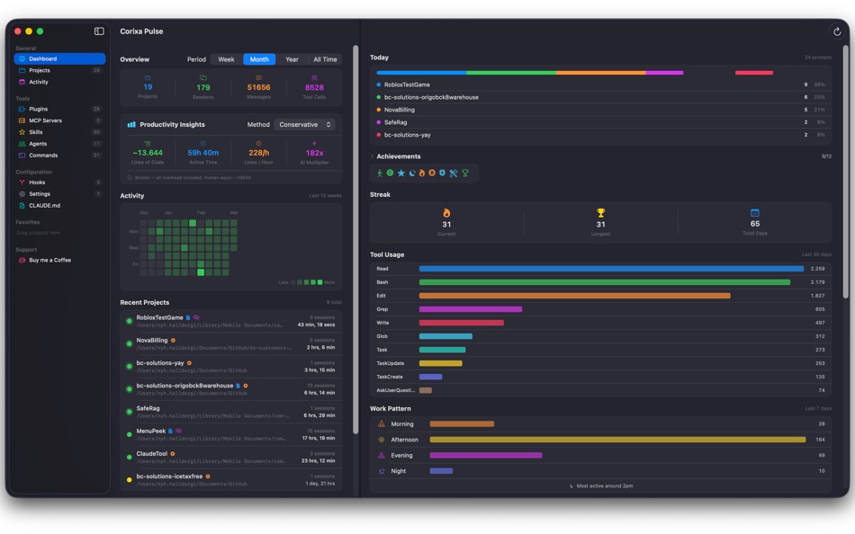Switch to the Year period tab
Viewport: 855px width, 534px height.
pos(291,58)
